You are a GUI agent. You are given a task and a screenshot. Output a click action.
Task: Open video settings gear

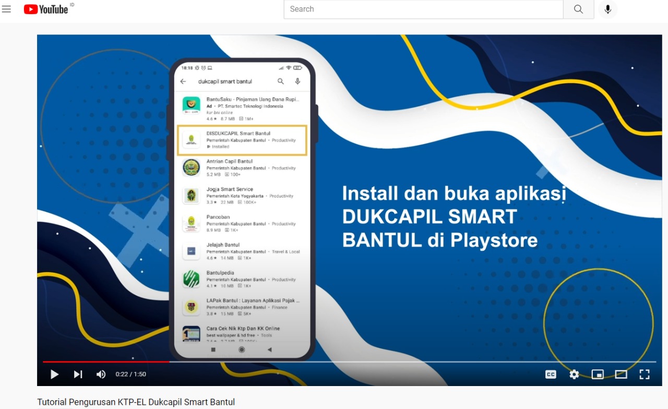point(574,374)
